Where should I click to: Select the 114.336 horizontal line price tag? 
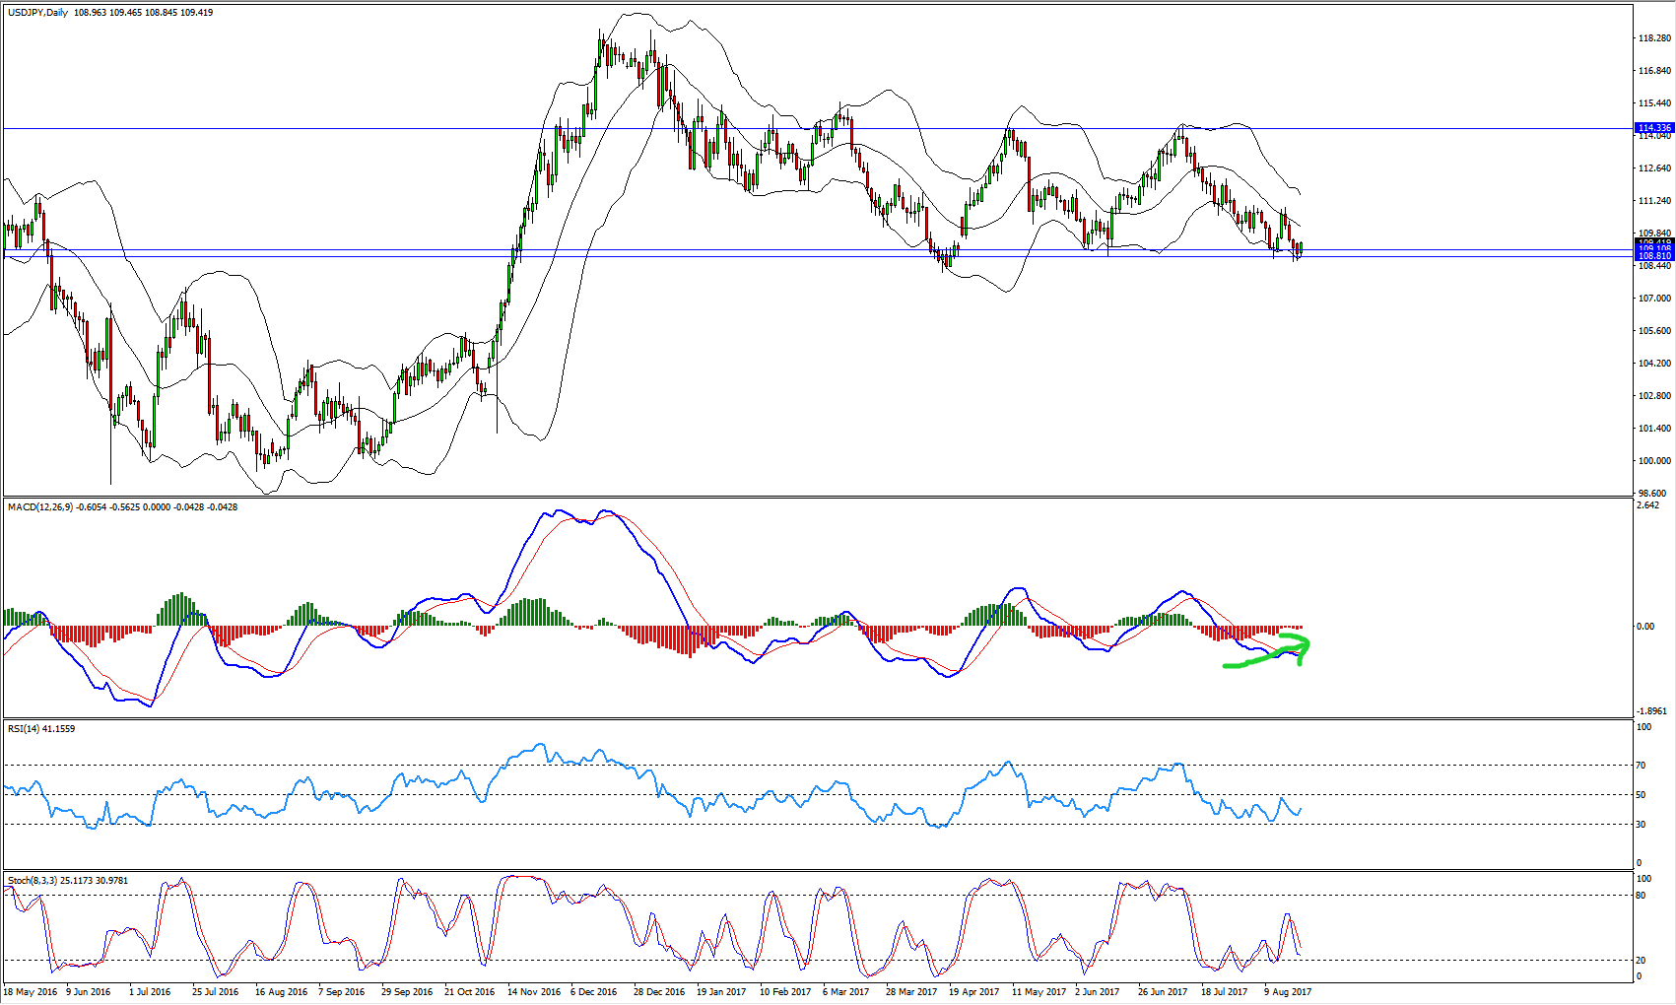tap(1653, 128)
